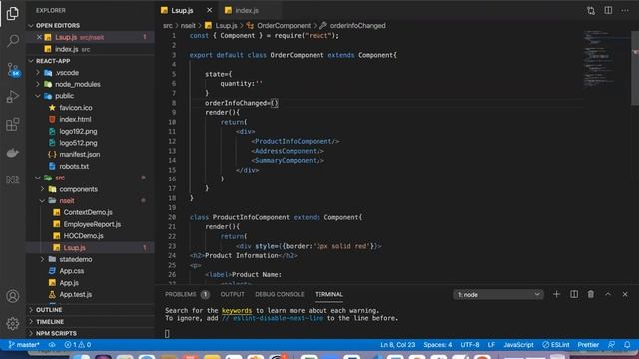Image resolution: width=639 pixels, height=359 pixels.
Task: Open the editor More Actions menu
Action: [625, 10]
